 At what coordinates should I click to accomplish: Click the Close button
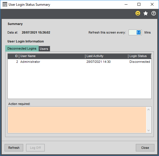(145, 148)
